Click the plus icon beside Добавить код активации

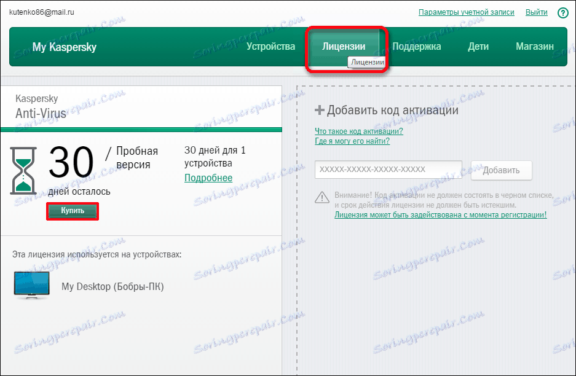[320, 110]
